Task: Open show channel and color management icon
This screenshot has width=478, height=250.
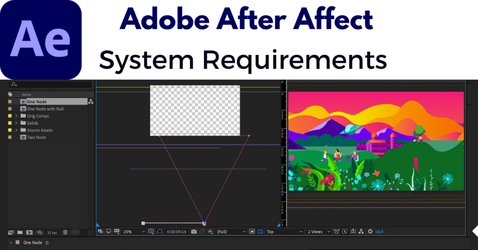Action: click(211, 232)
